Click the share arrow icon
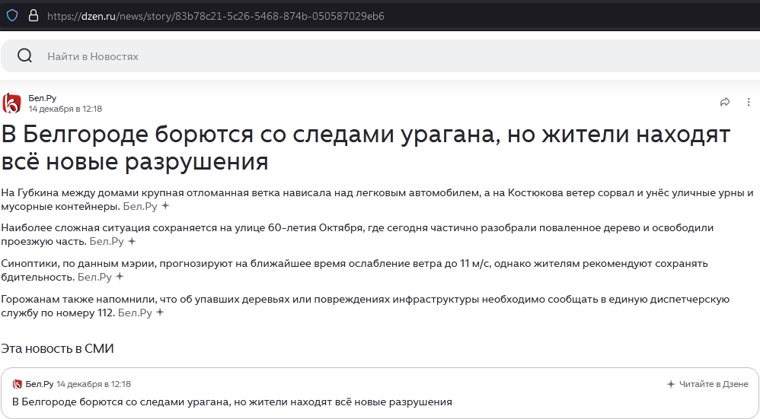Screen dimensions: 760x419 pos(725,102)
